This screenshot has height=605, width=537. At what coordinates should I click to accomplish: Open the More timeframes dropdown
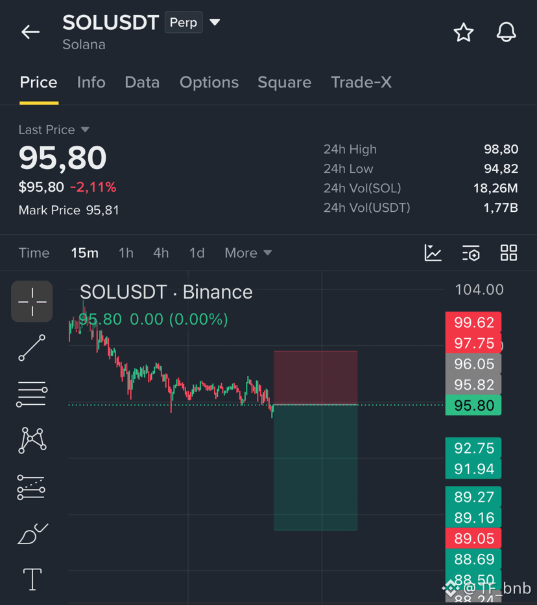click(x=248, y=253)
